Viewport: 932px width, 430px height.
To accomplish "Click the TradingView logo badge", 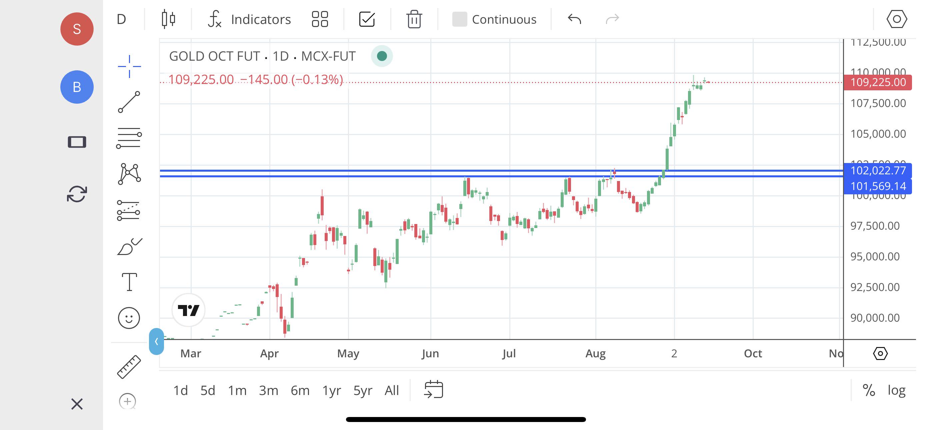I will [x=188, y=310].
